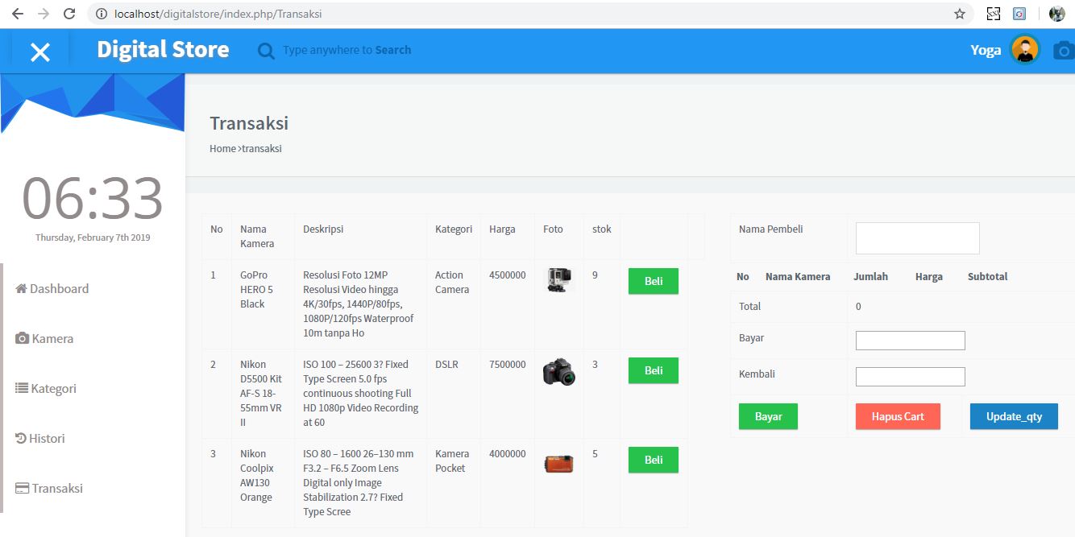This screenshot has height=537, width=1075.
Task: Click the search magnifier icon in navbar
Action: coord(266,50)
